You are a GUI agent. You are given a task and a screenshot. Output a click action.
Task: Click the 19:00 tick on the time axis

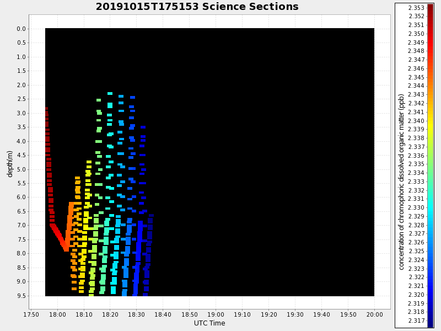click(x=216, y=314)
